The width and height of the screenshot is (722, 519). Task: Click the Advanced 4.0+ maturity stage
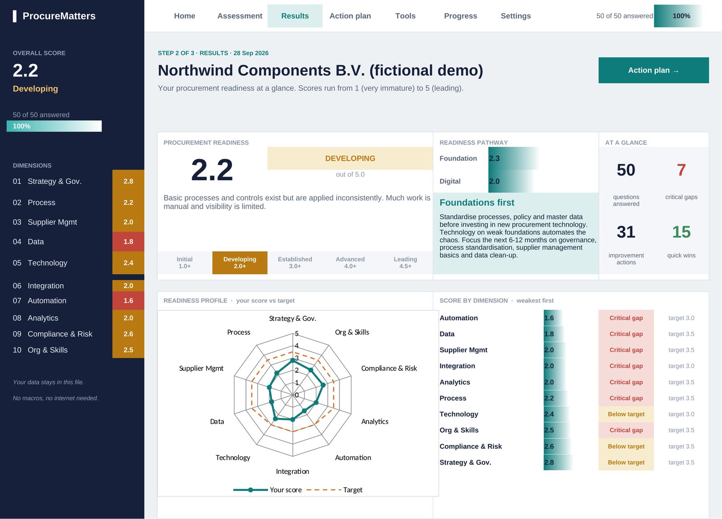pyautogui.click(x=350, y=263)
